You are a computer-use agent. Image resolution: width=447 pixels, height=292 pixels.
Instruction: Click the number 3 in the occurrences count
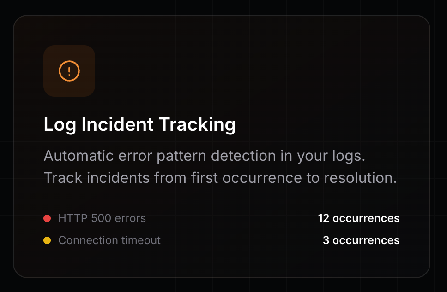(x=326, y=240)
